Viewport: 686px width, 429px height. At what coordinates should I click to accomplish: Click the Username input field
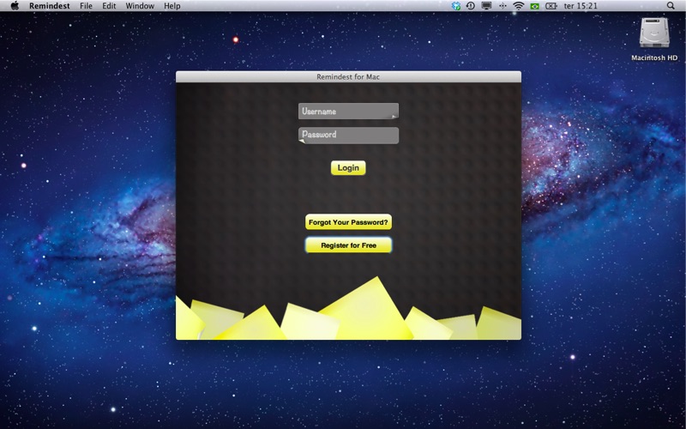pyautogui.click(x=348, y=112)
